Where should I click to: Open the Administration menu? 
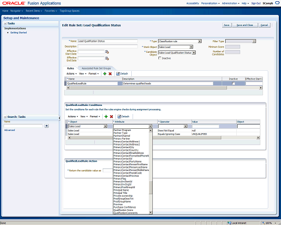(x=231, y=3)
